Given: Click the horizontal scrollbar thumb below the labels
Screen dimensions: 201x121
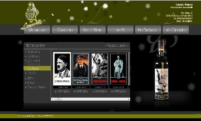Looking at the screenshot, I should pos(58,99).
